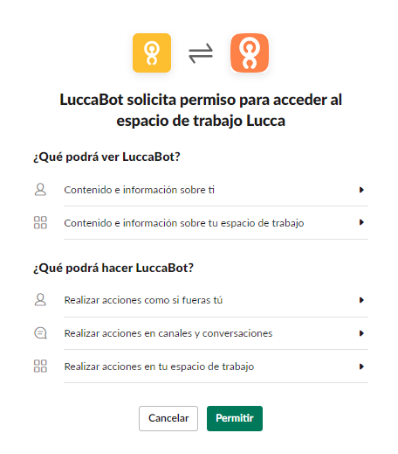Click grid icon beside 'Contenido e información sobre tu espacio'

(40, 222)
